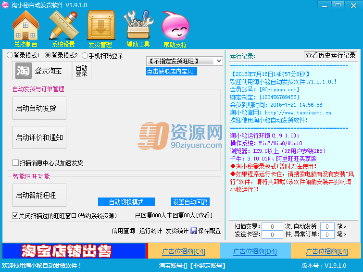
Task: Click the 发送卡密 count field
Action: [272, 235]
